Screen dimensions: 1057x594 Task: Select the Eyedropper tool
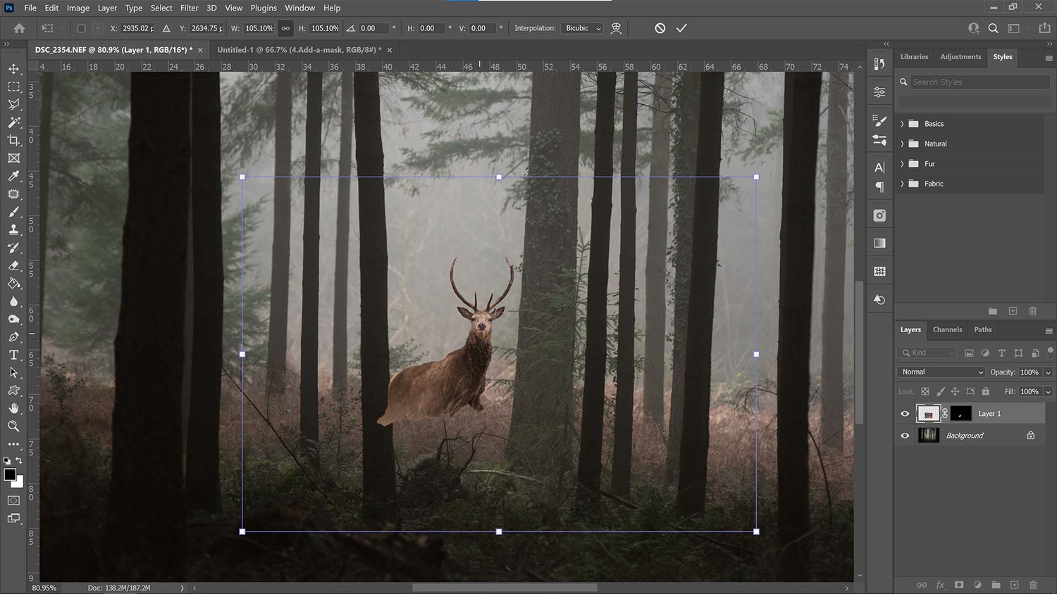13,176
